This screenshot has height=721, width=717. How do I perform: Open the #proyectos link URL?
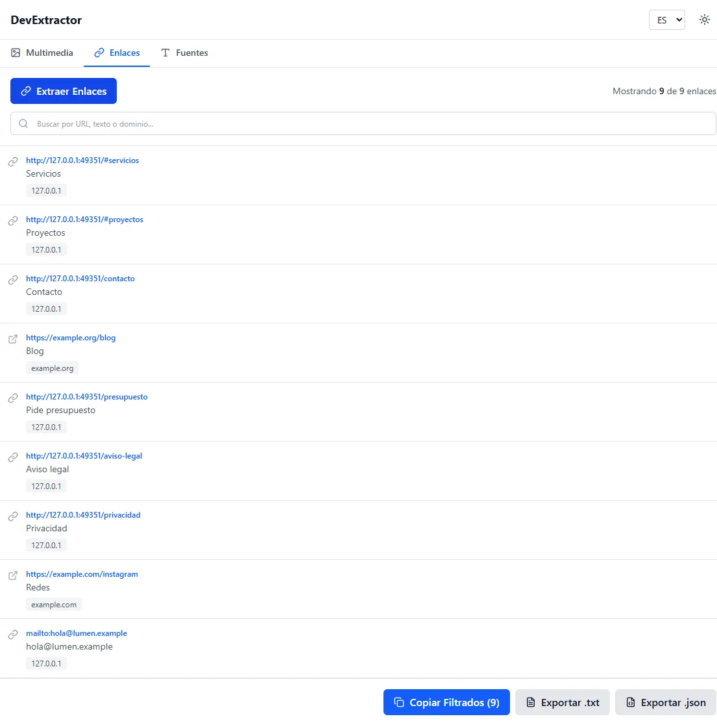point(84,220)
